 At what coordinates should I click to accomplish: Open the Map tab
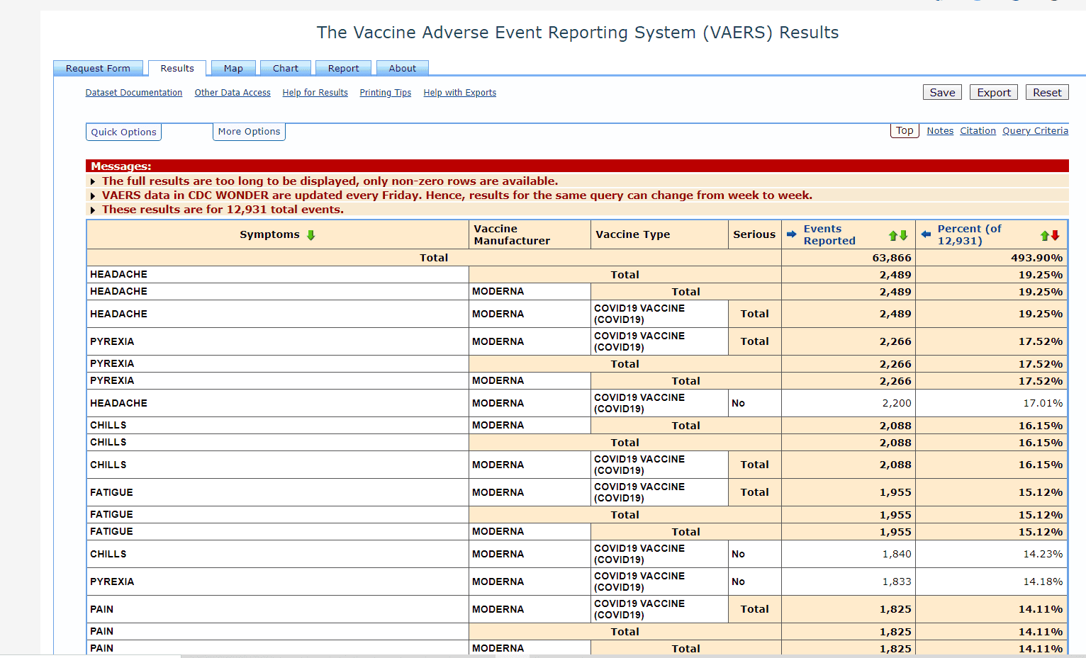(233, 68)
